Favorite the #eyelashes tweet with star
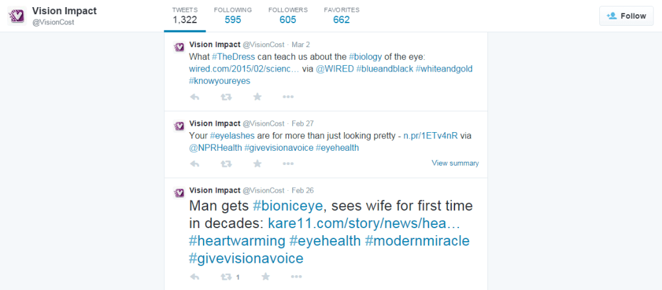Viewport: 662px width, 290px height. click(257, 163)
